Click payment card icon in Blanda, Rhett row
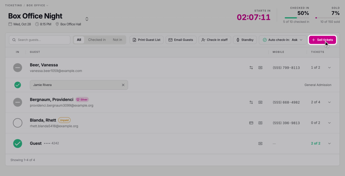The image size is (345, 176). (x=251, y=123)
